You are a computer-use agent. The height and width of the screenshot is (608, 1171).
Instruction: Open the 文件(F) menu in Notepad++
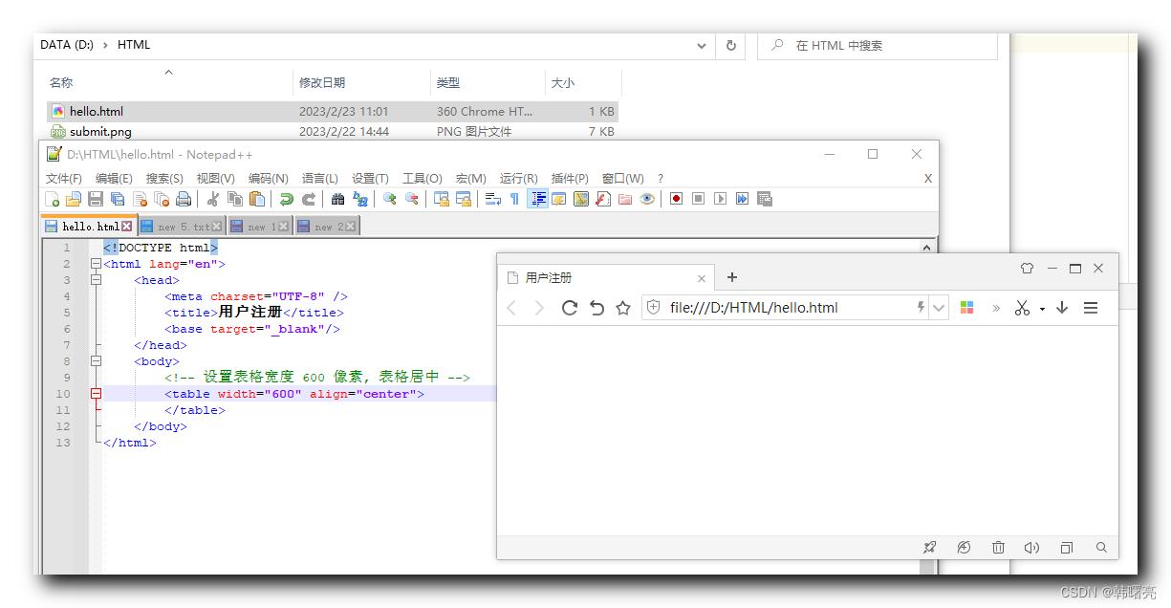[64, 179]
